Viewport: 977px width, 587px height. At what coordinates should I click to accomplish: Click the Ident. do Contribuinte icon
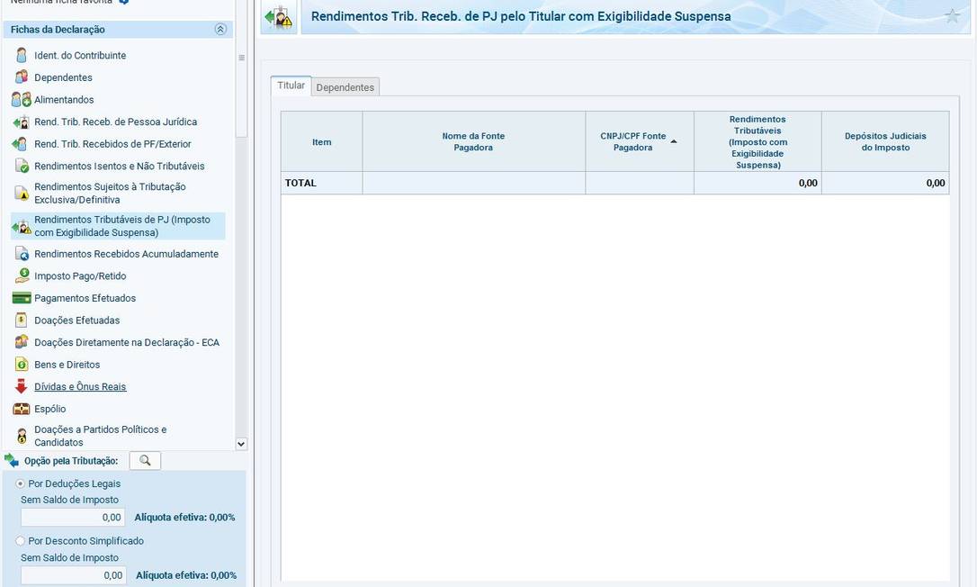(x=22, y=56)
